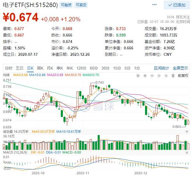Click the MA20:0.69 moving average label
This screenshot has height=176, width=193.
tap(55, 75)
